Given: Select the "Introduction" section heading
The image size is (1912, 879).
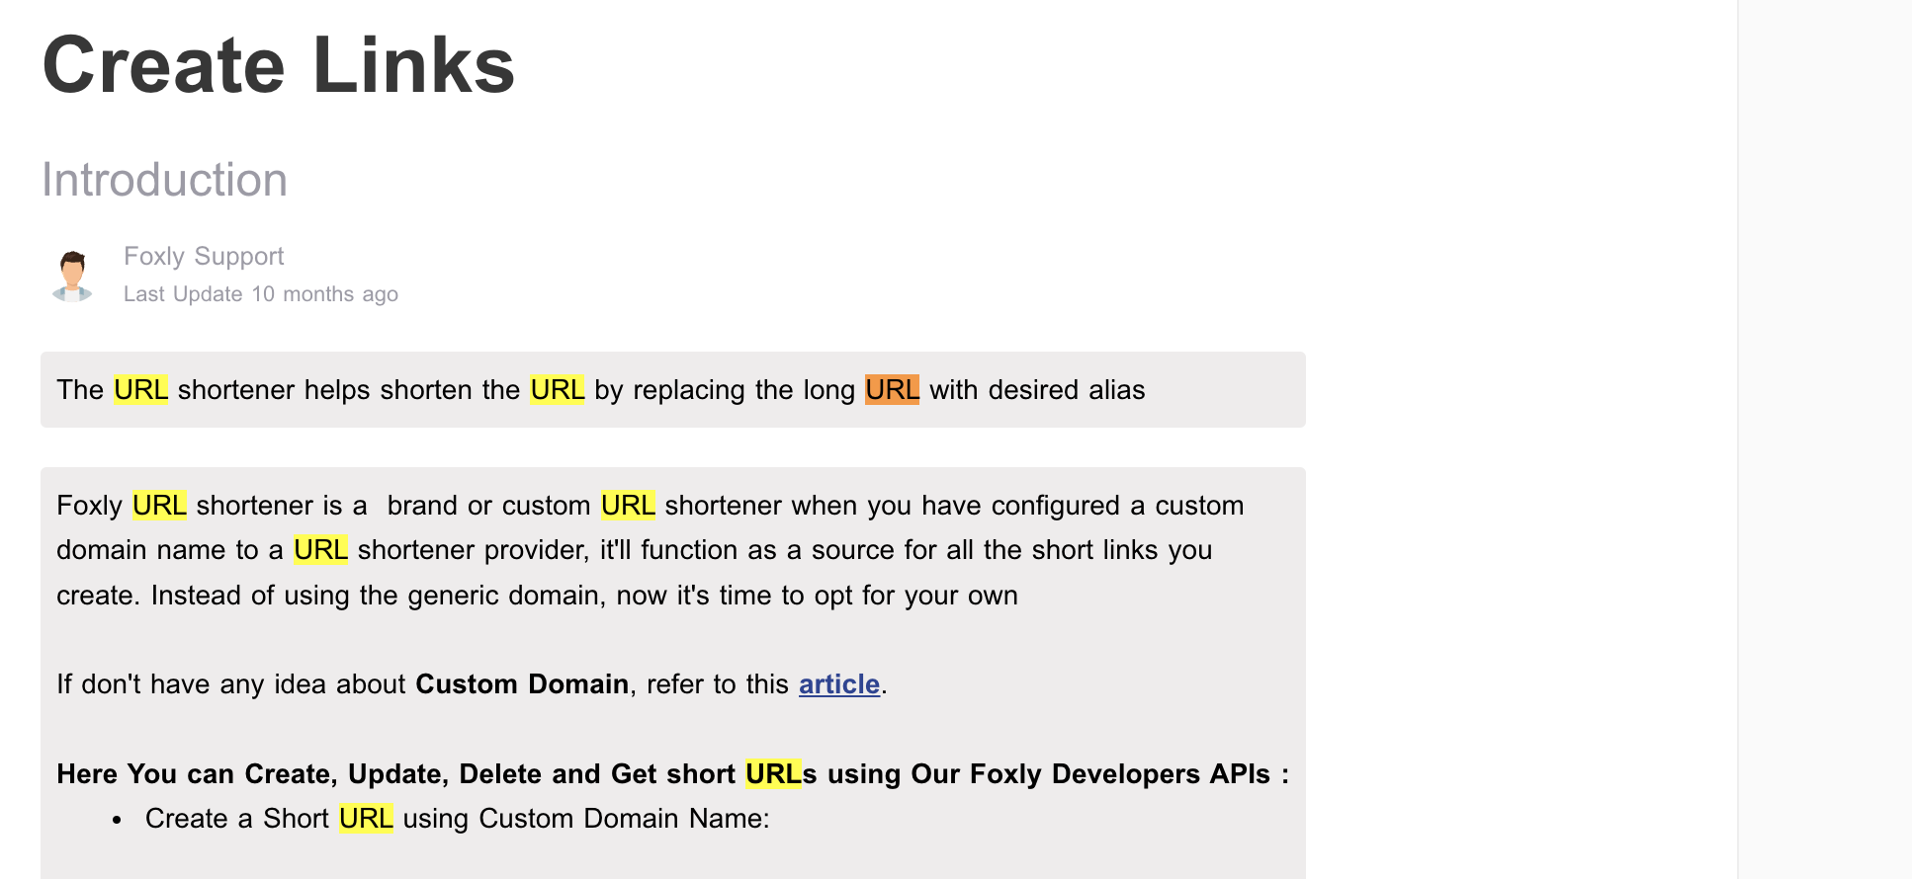Looking at the screenshot, I should (164, 180).
